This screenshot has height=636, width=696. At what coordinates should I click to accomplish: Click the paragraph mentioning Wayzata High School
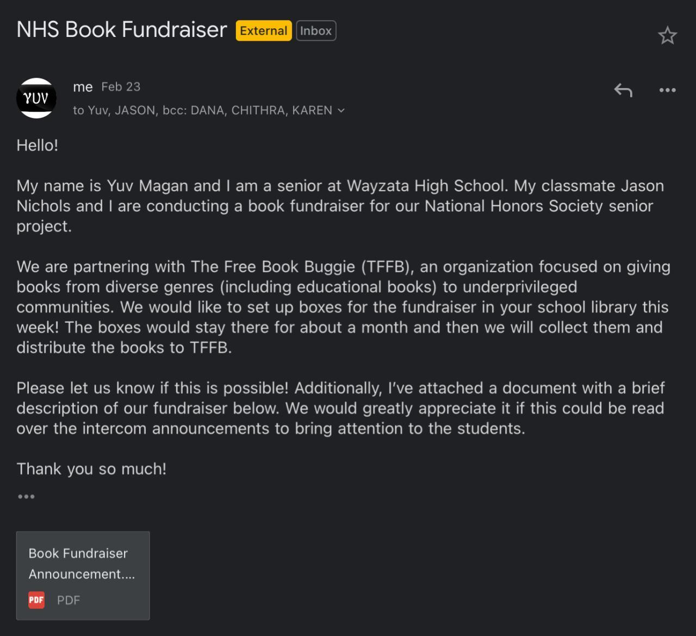coord(340,206)
